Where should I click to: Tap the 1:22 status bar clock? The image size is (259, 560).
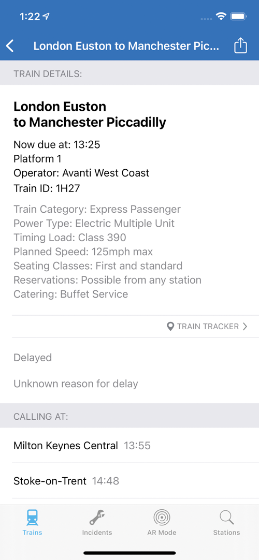[x=30, y=17]
